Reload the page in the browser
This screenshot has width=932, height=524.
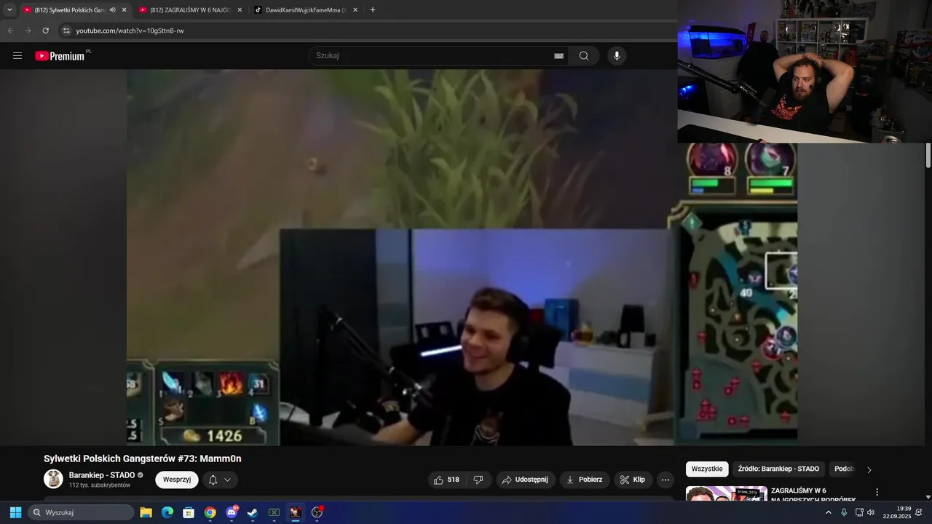click(45, 31)
